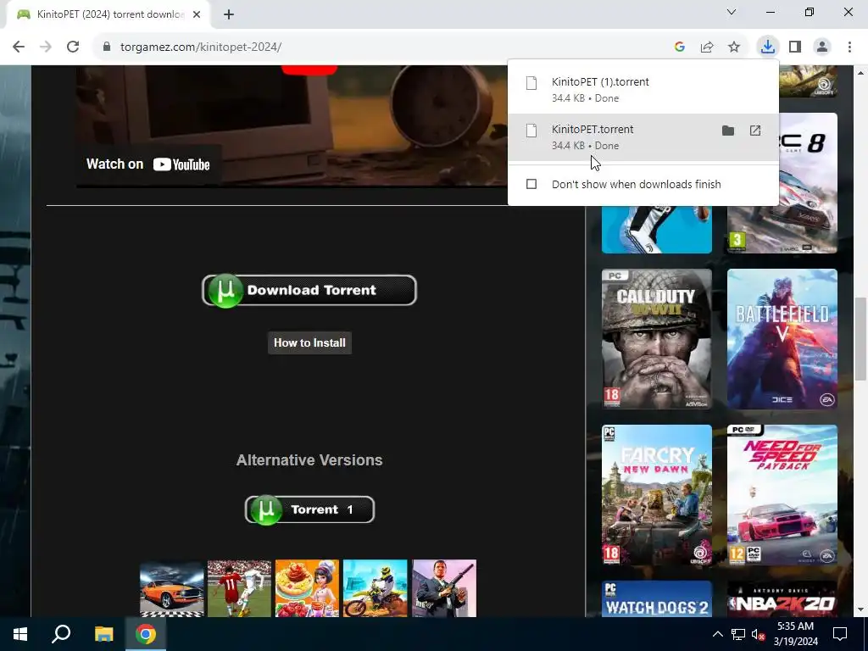The width and height of the screenshot is (868, 651).
Task: Open the KinitoPET (1).torrent download entry
Action: coord(643,90)
